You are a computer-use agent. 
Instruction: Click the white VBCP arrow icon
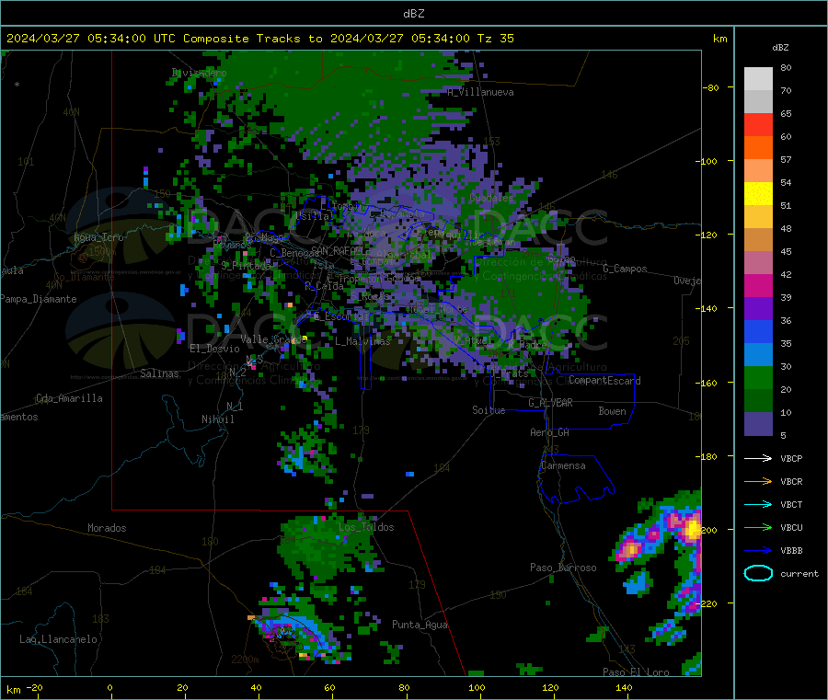pos(758,458)
